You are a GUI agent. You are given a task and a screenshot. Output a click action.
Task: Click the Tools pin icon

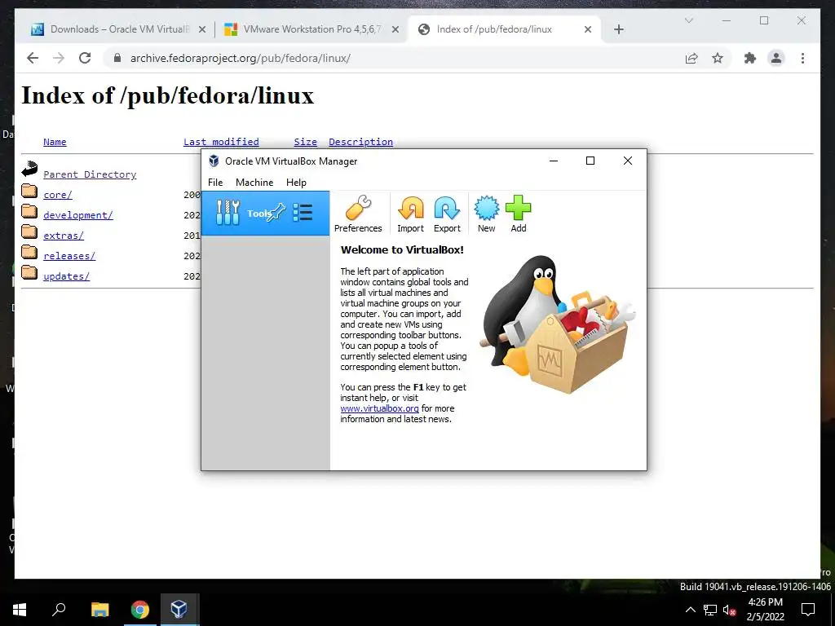pyautogui.click(x=276, y=213)
